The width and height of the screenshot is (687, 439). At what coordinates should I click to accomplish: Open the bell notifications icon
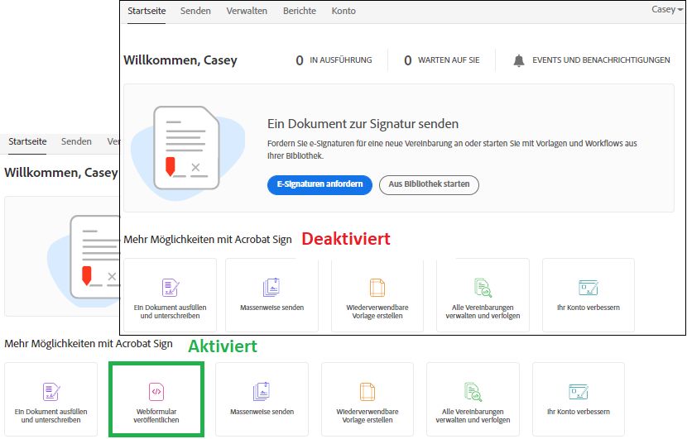(x=519, y=60)
